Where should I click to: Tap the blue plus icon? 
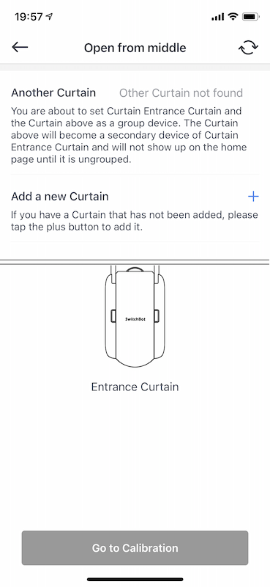[x=253, y=196]
